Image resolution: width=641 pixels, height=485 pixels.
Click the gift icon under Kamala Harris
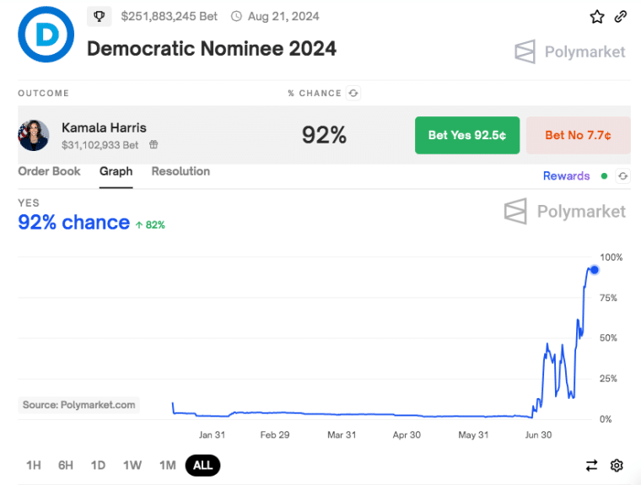pos(154,144)
